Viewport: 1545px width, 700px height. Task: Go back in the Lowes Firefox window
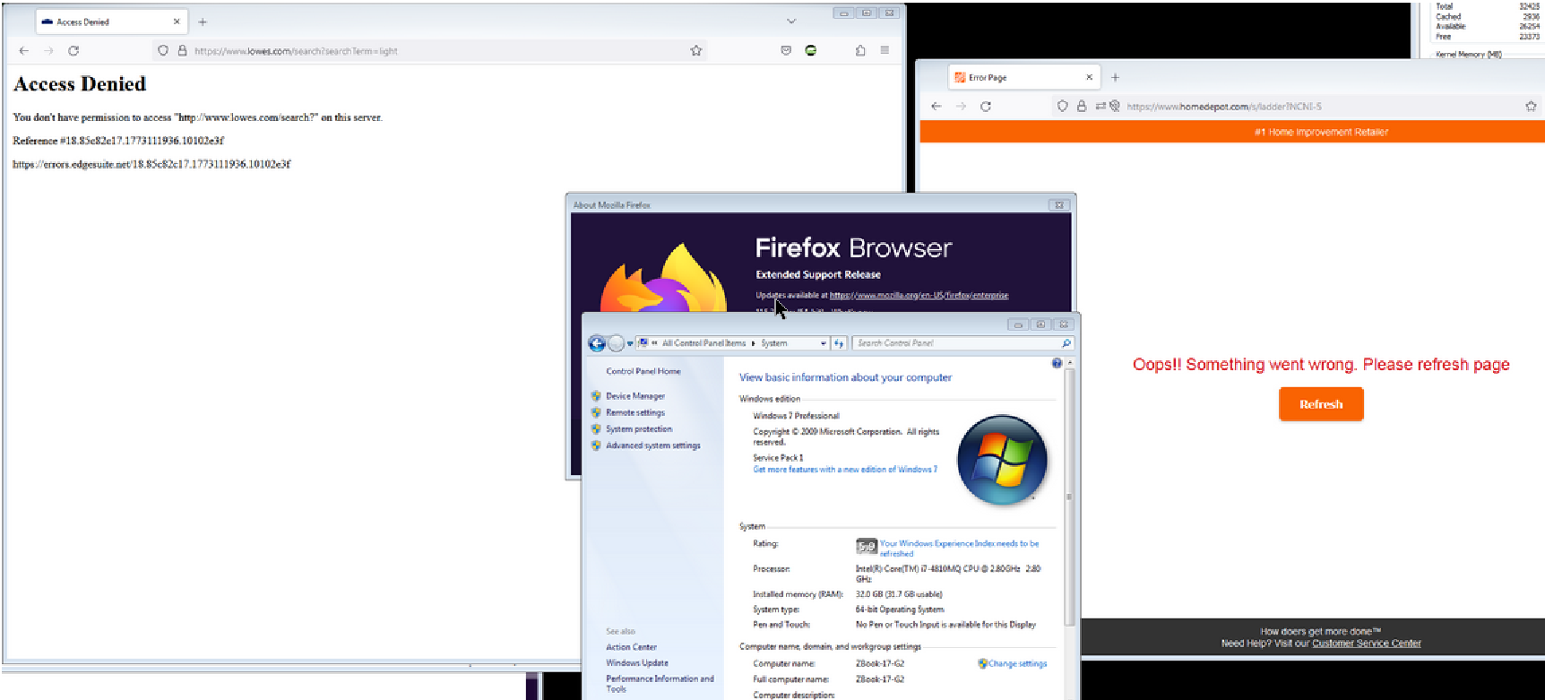24,51
